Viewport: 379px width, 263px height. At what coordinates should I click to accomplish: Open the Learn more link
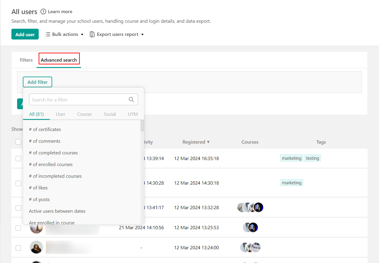60,11
